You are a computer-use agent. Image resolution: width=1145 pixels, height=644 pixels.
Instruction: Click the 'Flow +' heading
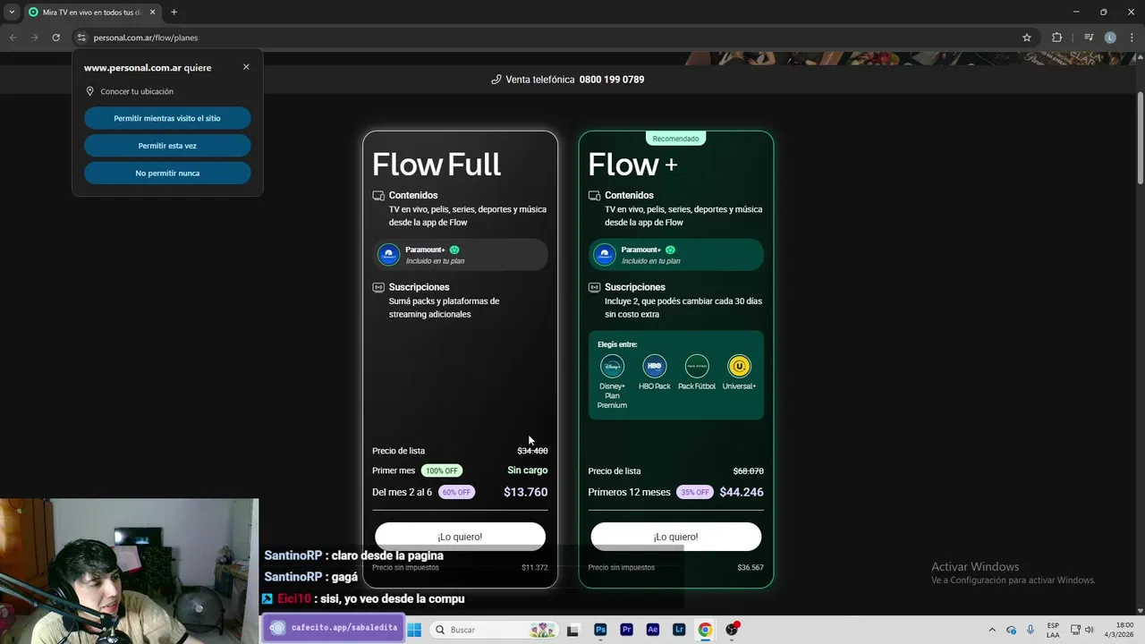pyautogui.click(x=632, y=165)
